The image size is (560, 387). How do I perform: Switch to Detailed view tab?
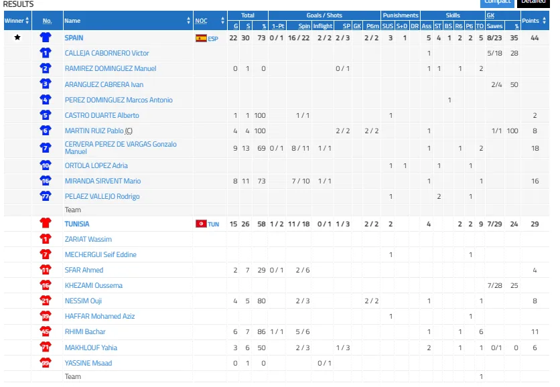pyautogui.click(x=533, y=2)
